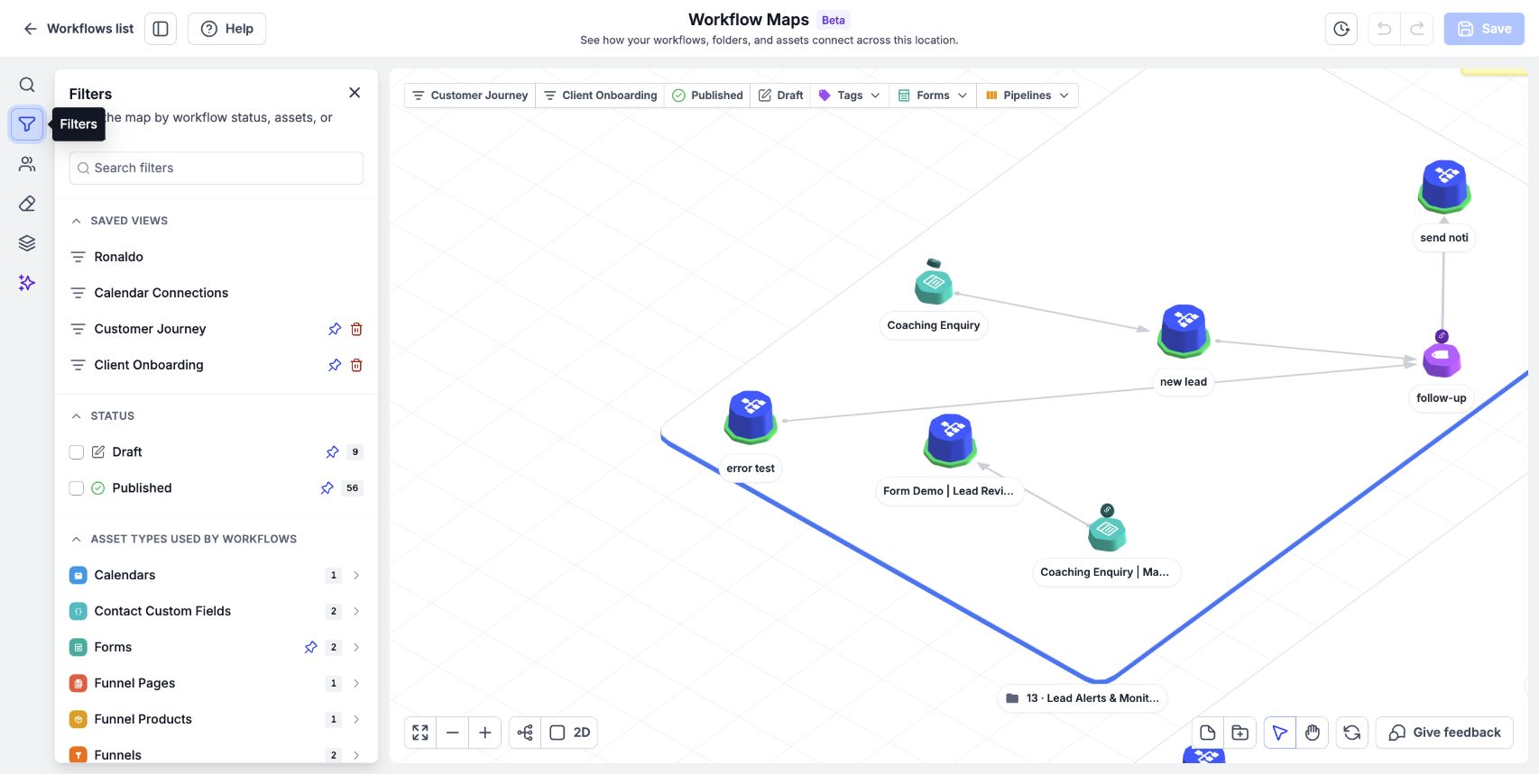
Task: Open the search tool in left sidebar
Action: tap(27, 85)
